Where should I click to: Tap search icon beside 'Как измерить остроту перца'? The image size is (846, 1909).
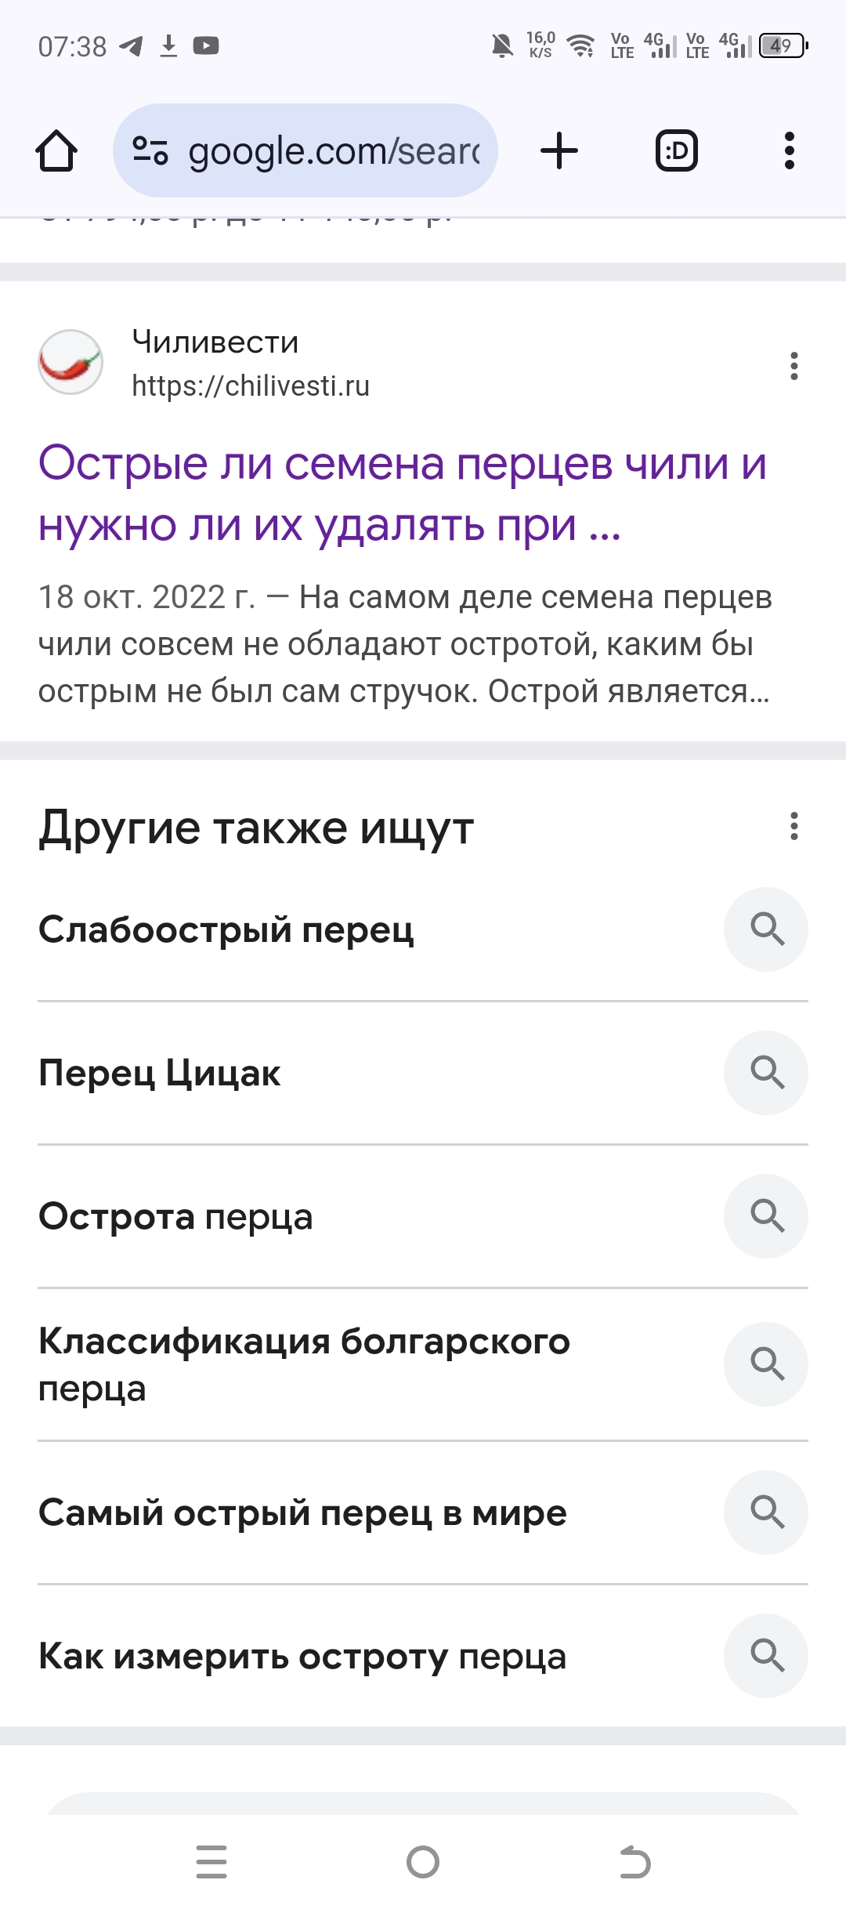tap(766, 1656)
